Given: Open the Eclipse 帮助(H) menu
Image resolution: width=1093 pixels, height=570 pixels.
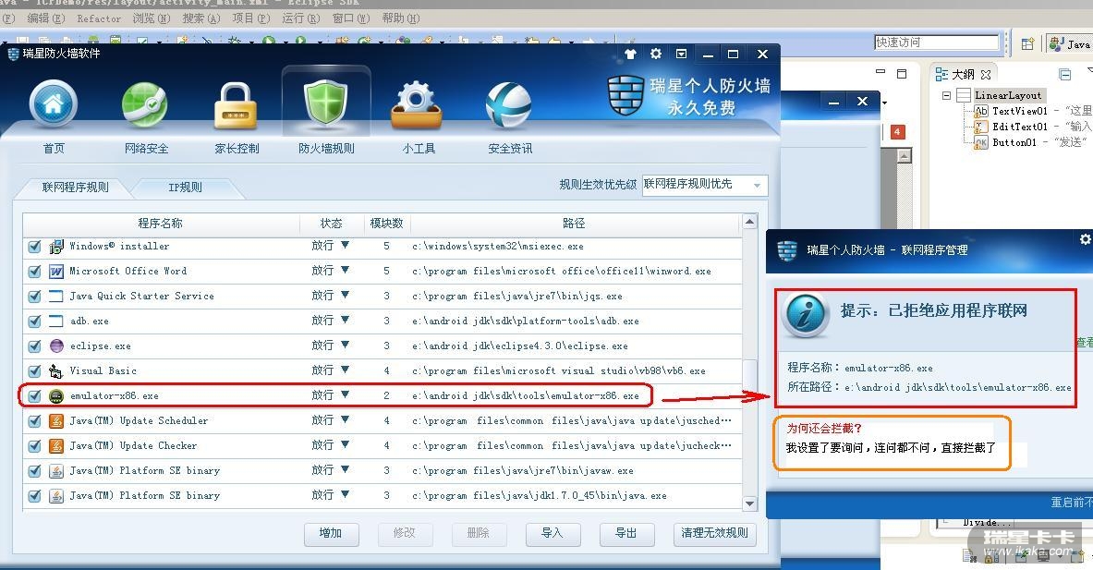Looking at the screenshot, I should tap(401, 18).
